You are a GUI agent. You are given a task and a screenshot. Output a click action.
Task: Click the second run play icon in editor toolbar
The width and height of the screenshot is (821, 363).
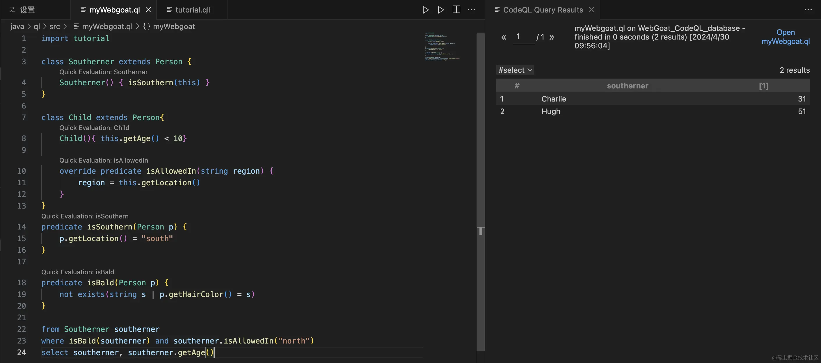click(x=441, y=10)
